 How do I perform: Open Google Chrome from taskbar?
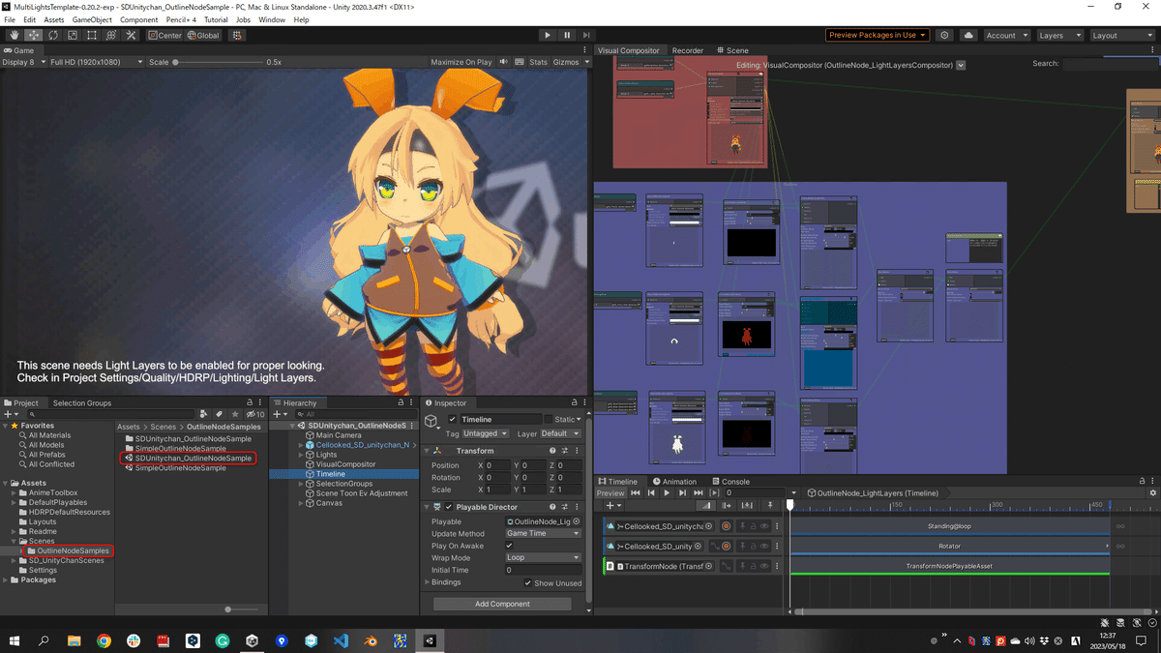(104, 640)
